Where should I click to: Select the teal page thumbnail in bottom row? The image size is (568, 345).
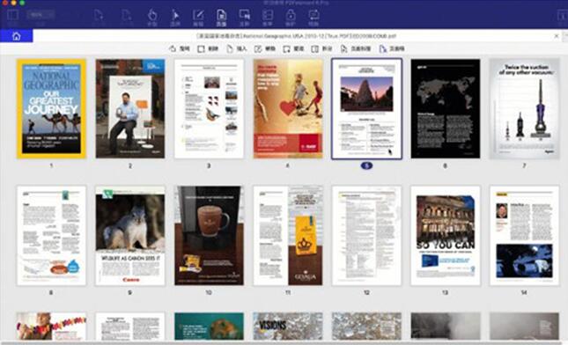tap(209, 327)
